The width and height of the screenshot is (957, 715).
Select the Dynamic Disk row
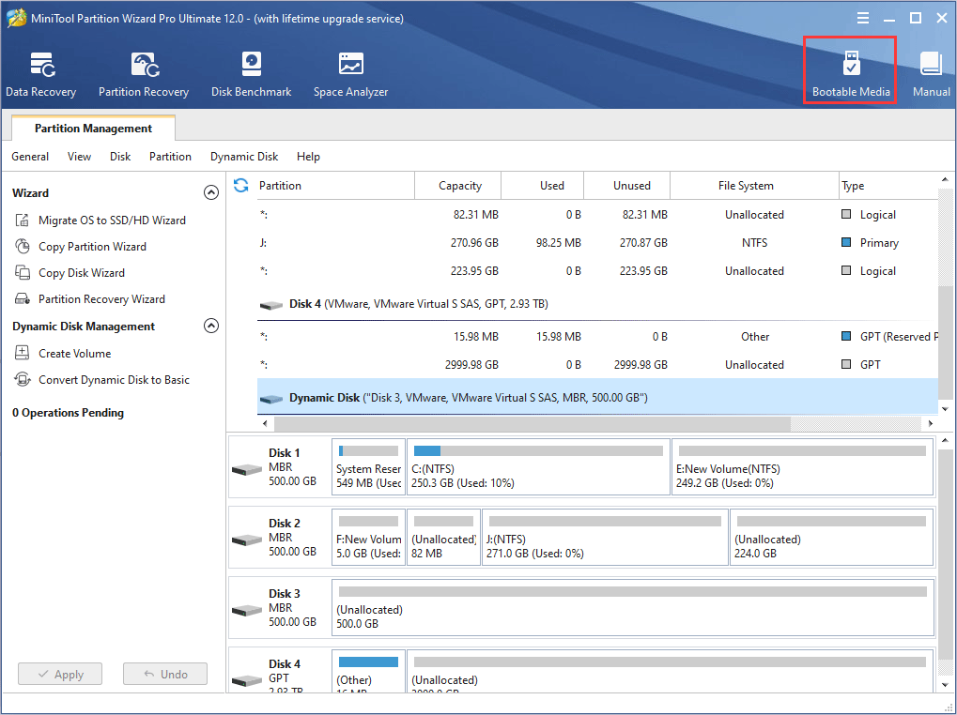pos(597,398)
